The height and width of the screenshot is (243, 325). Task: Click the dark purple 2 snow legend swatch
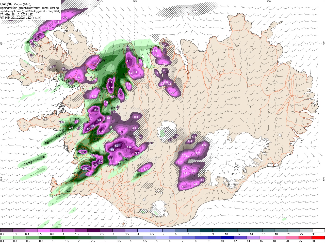(94, 231)
